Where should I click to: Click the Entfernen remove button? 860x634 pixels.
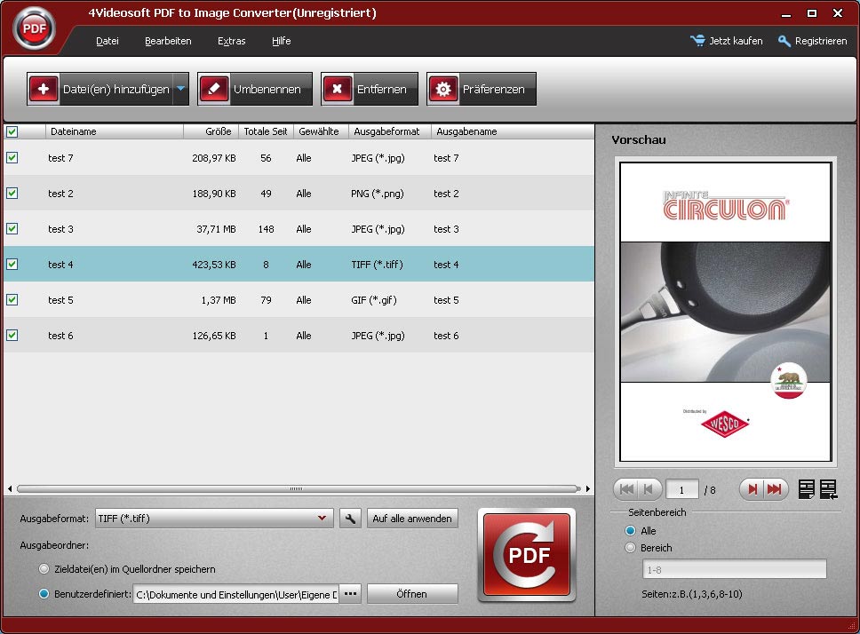(x=369, y=89)
